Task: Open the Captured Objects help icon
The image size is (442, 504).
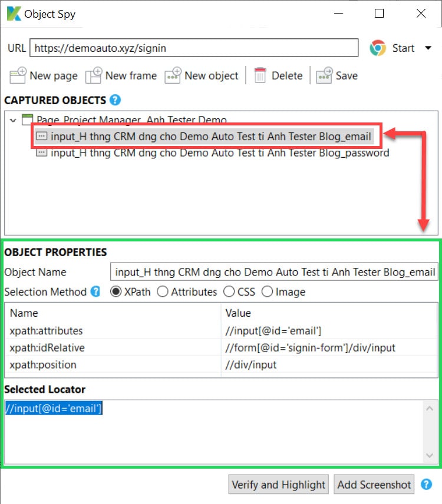Action: tap(115, 100)
